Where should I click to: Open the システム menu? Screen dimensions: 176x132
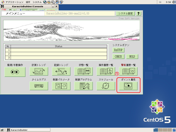pos(37,2)
